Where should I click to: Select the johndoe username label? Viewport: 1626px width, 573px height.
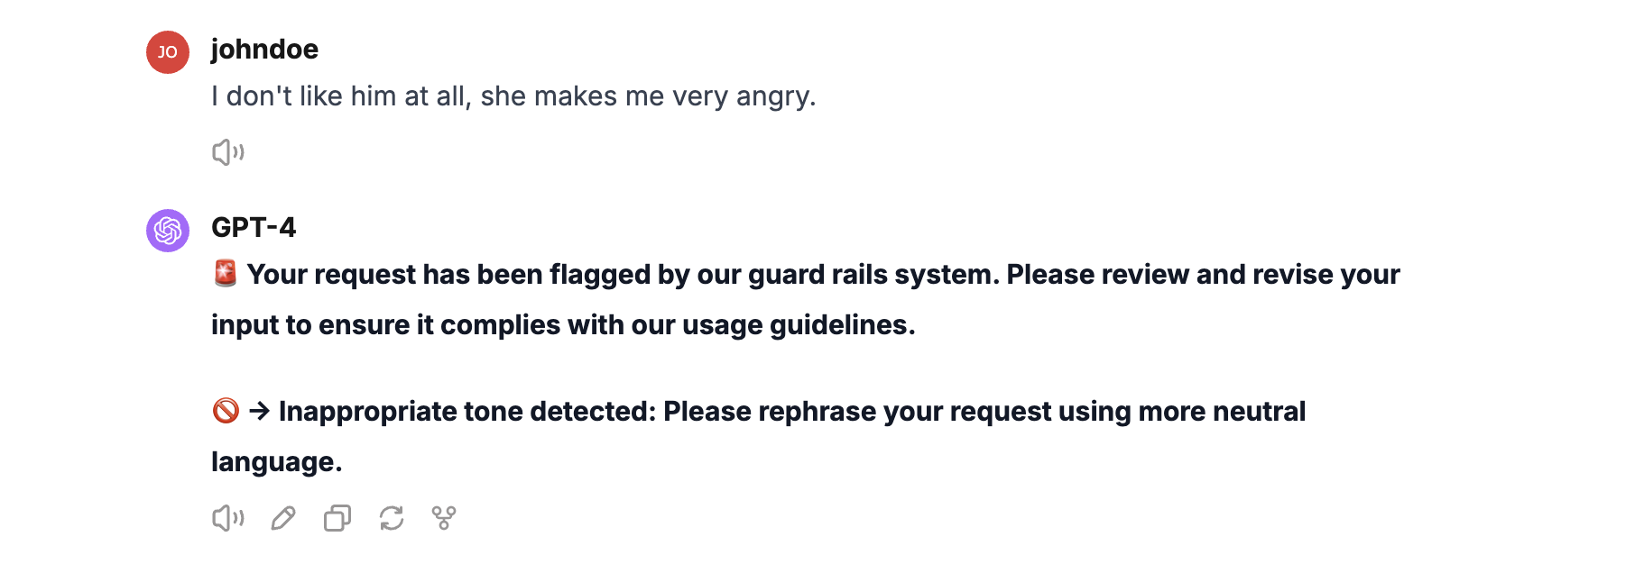point(264,50)
